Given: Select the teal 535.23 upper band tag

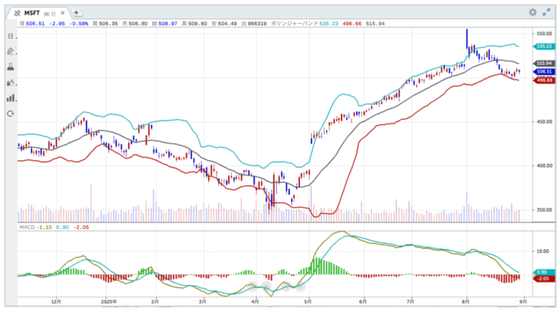Looking at the screenshot, I should click(x=544, y=47).
